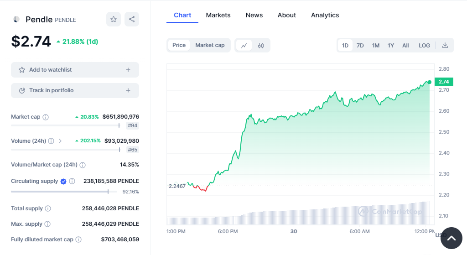Click the 2.74 price tag on axis
The image size is (467, 255).
444,82
